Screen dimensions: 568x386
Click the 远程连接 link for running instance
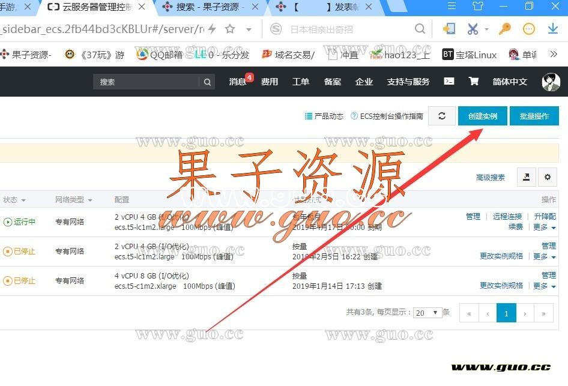[507, 217]
